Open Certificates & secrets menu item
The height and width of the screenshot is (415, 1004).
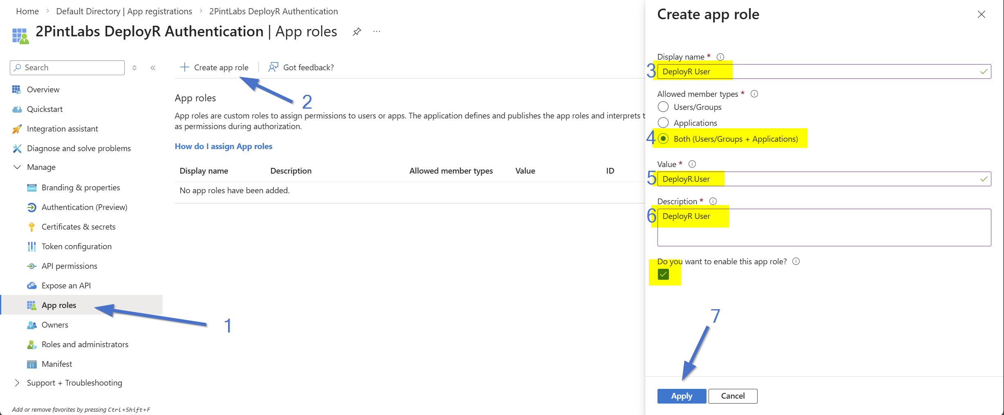[x=78, y=227]
